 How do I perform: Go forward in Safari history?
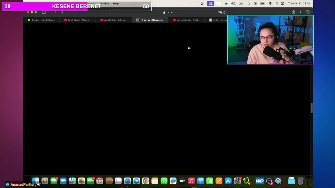click(62, 12)
